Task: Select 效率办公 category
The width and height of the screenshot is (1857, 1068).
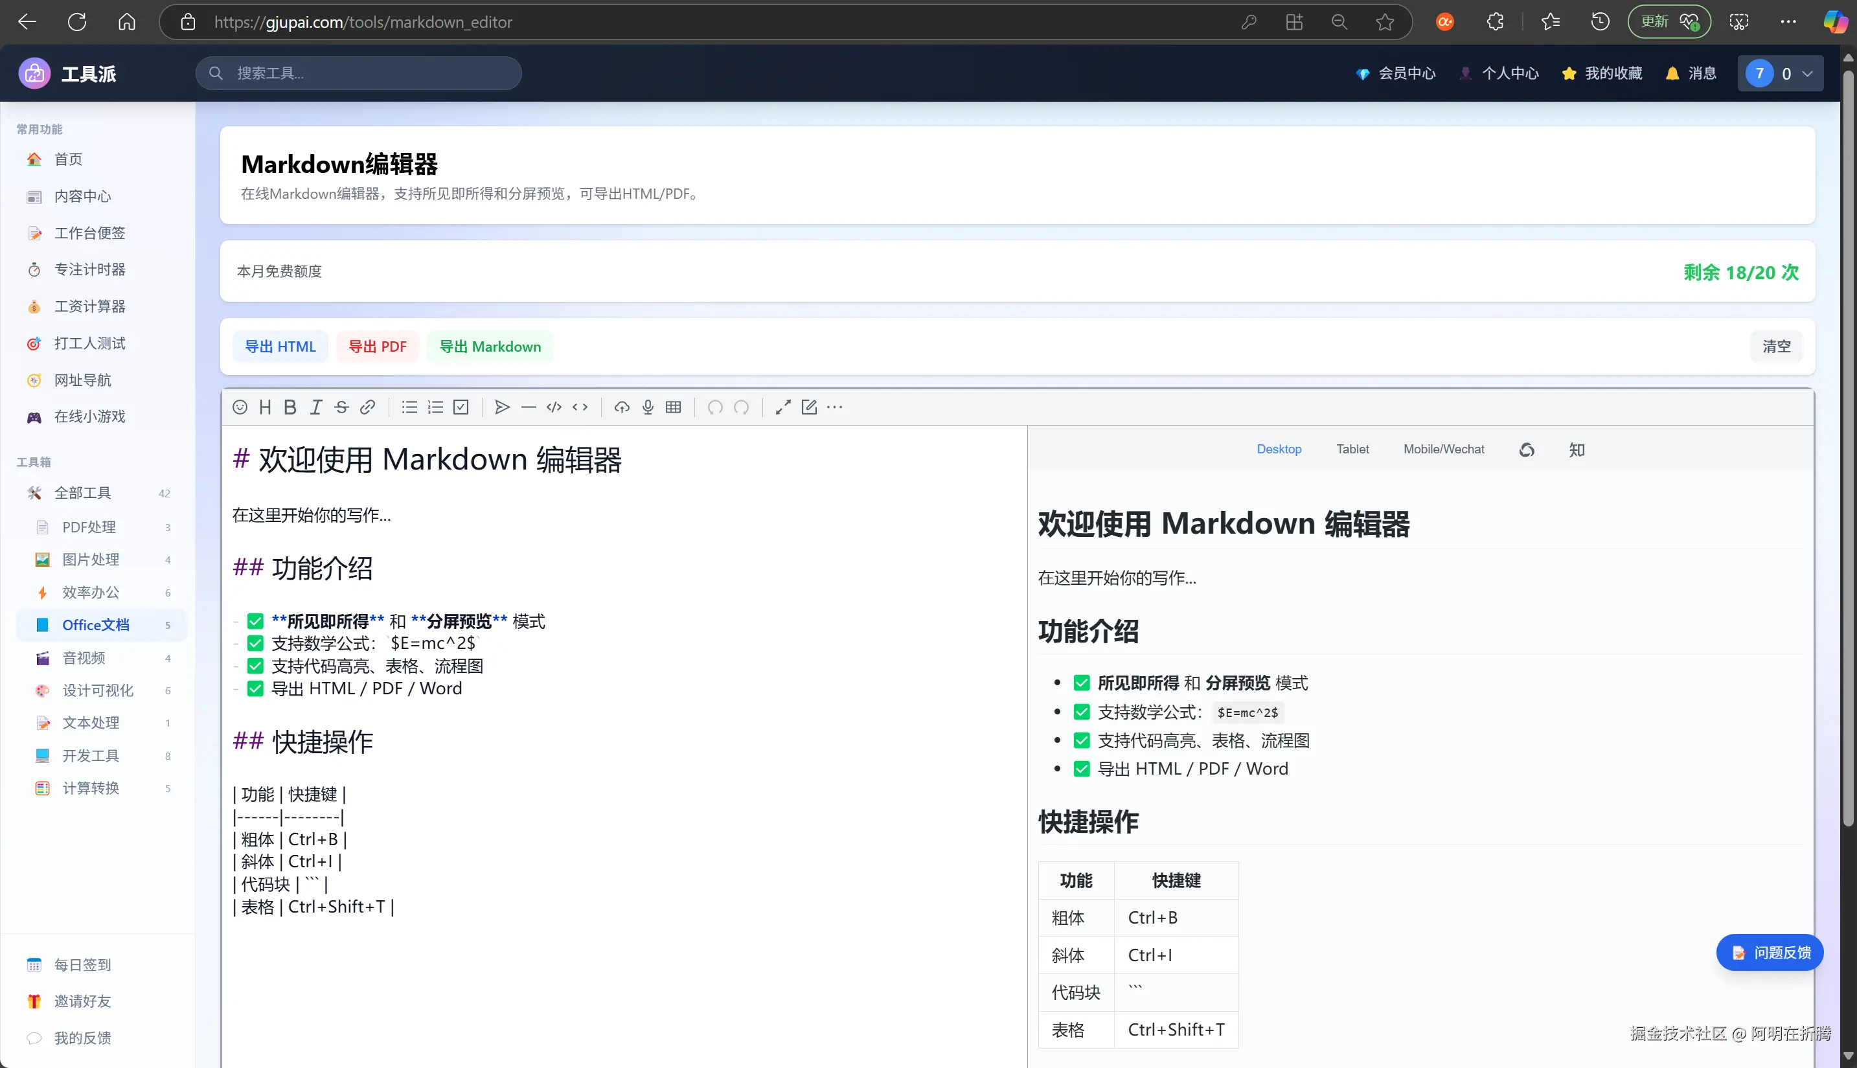Action: coord(101,592)
